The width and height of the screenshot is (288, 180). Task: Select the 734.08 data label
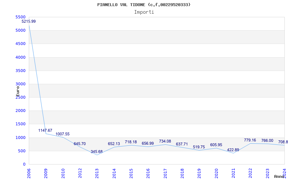[x=165, y=141]
